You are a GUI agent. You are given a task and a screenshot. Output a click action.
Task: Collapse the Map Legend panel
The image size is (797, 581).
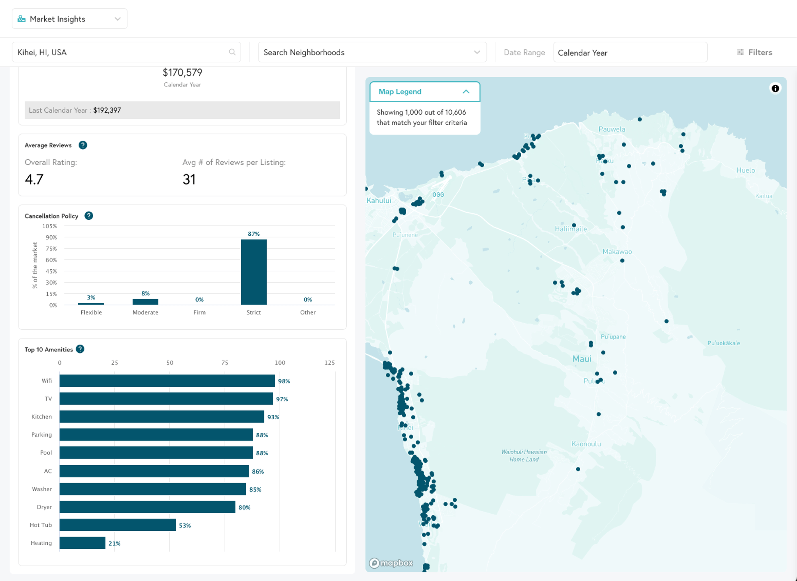pos(466,91)
